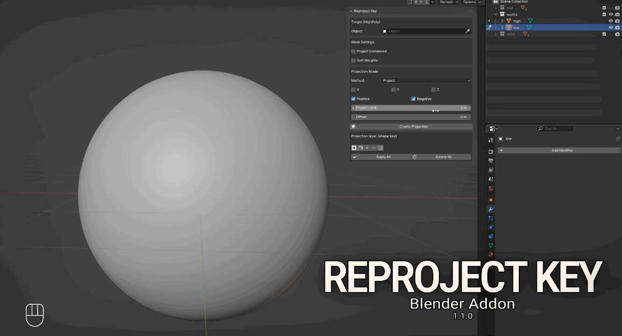Open the Material properties tab

coord(491,255)
